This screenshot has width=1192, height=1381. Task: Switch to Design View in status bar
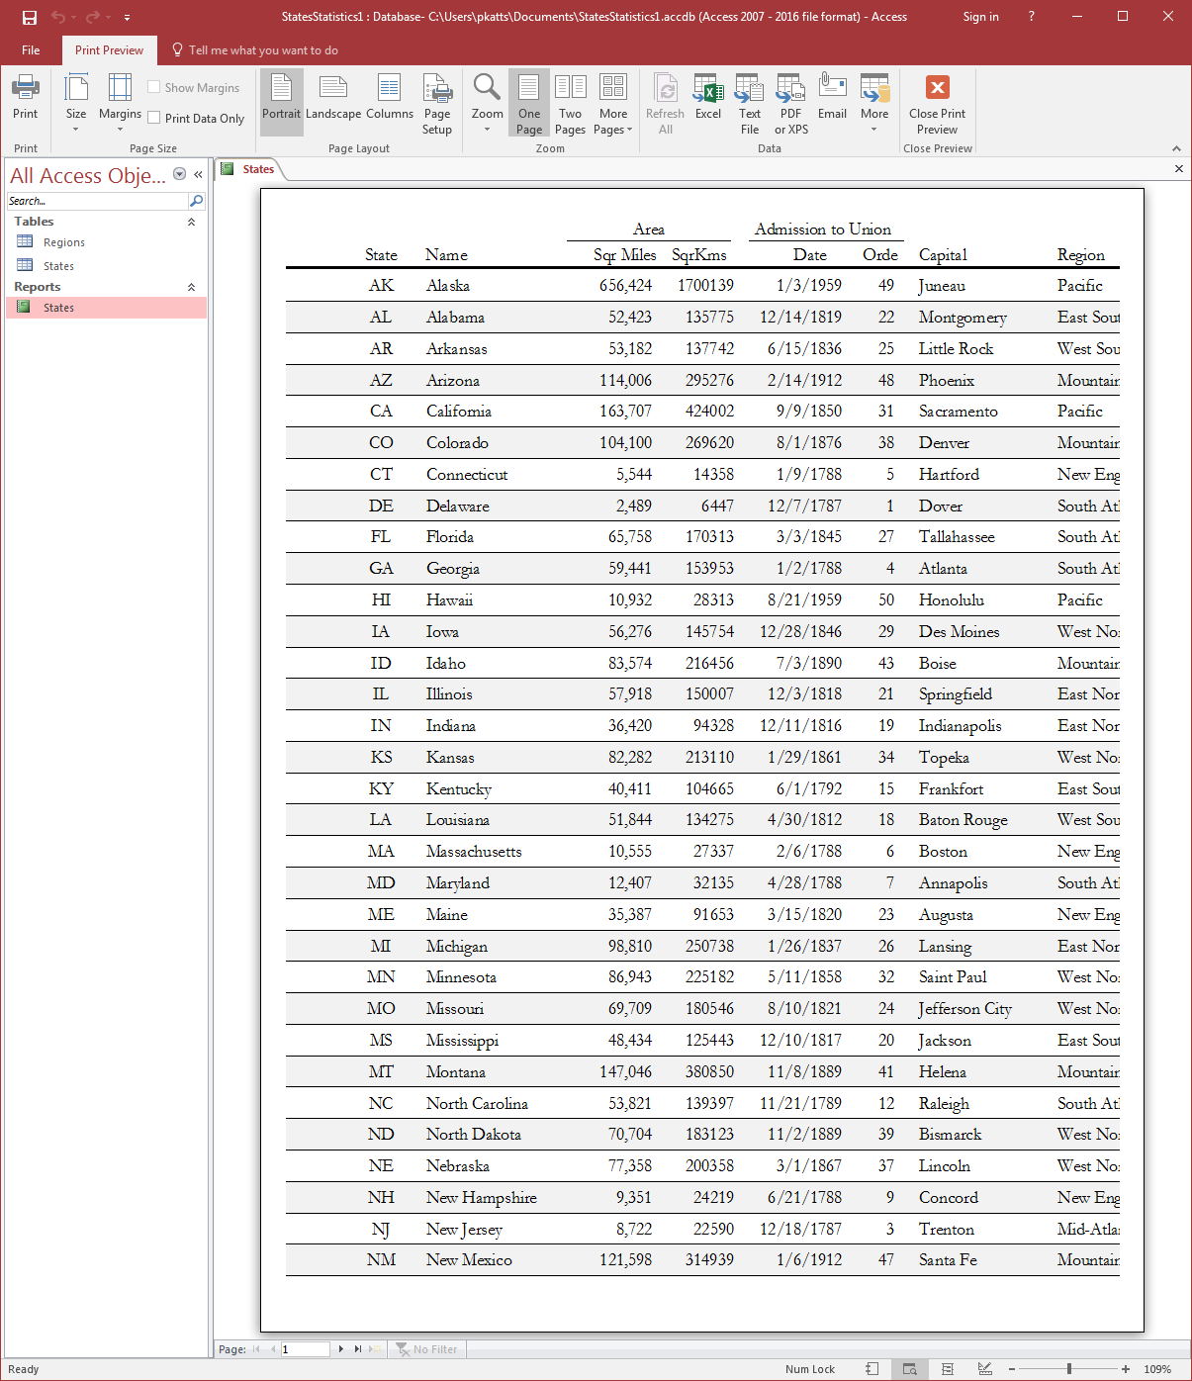[x=984, y=1369]
